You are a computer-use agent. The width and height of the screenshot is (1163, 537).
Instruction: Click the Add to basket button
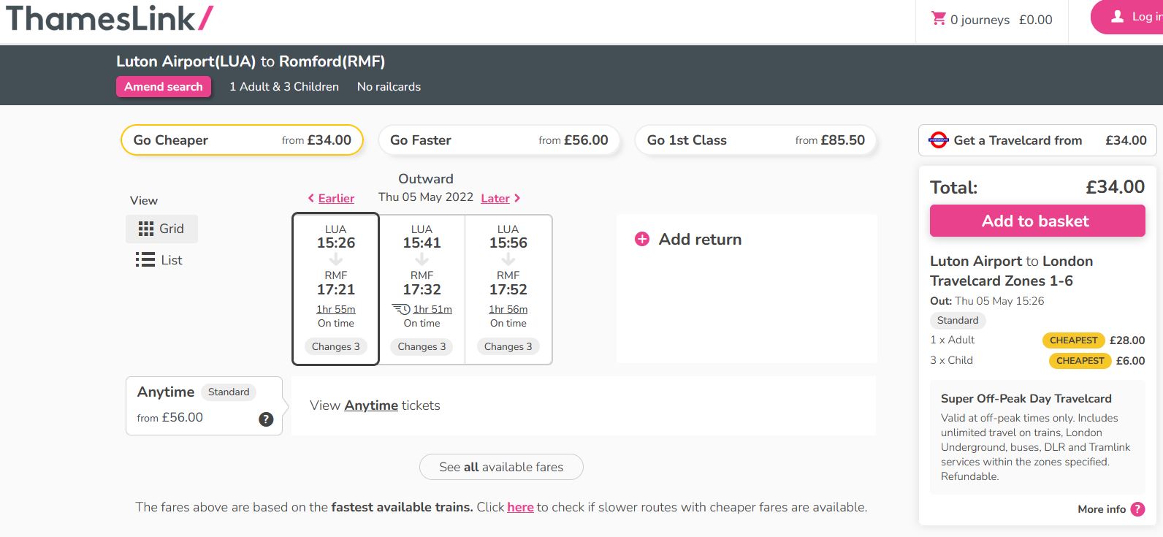1037,221
